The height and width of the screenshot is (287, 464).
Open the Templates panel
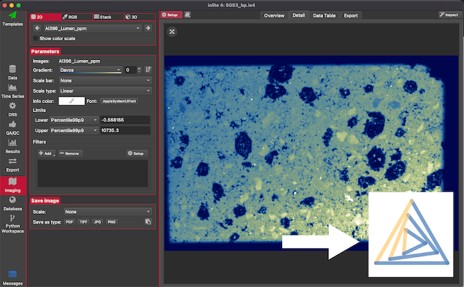pyautogui.click(x=13, y=19)
